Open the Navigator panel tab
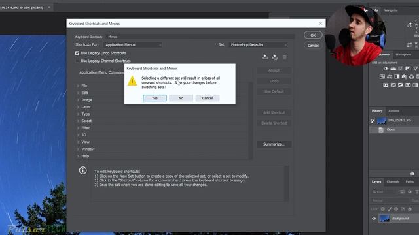The image size is (419, 235). pos(390,10)
